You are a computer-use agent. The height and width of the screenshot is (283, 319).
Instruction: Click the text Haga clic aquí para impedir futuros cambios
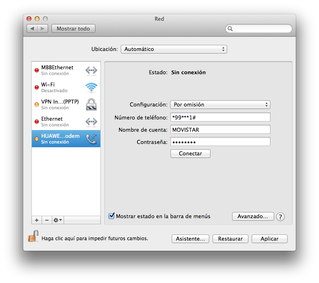tap(95, 239)
